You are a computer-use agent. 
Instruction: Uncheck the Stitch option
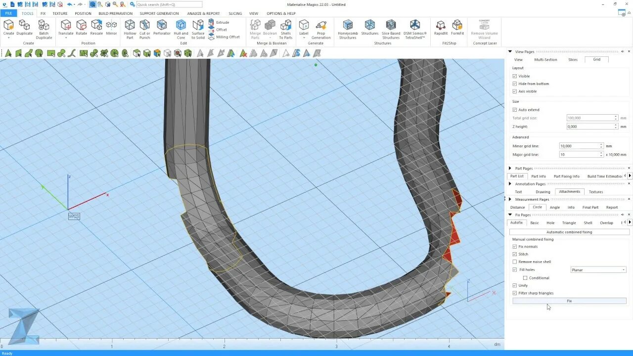(515, 254)
